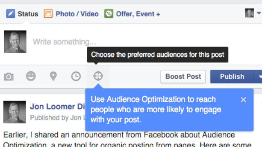This screenshot has height=147, width=262.
Task: Dismiss the Audience Optimization tip
Action: pyautogui.click(x=244, y=100)
